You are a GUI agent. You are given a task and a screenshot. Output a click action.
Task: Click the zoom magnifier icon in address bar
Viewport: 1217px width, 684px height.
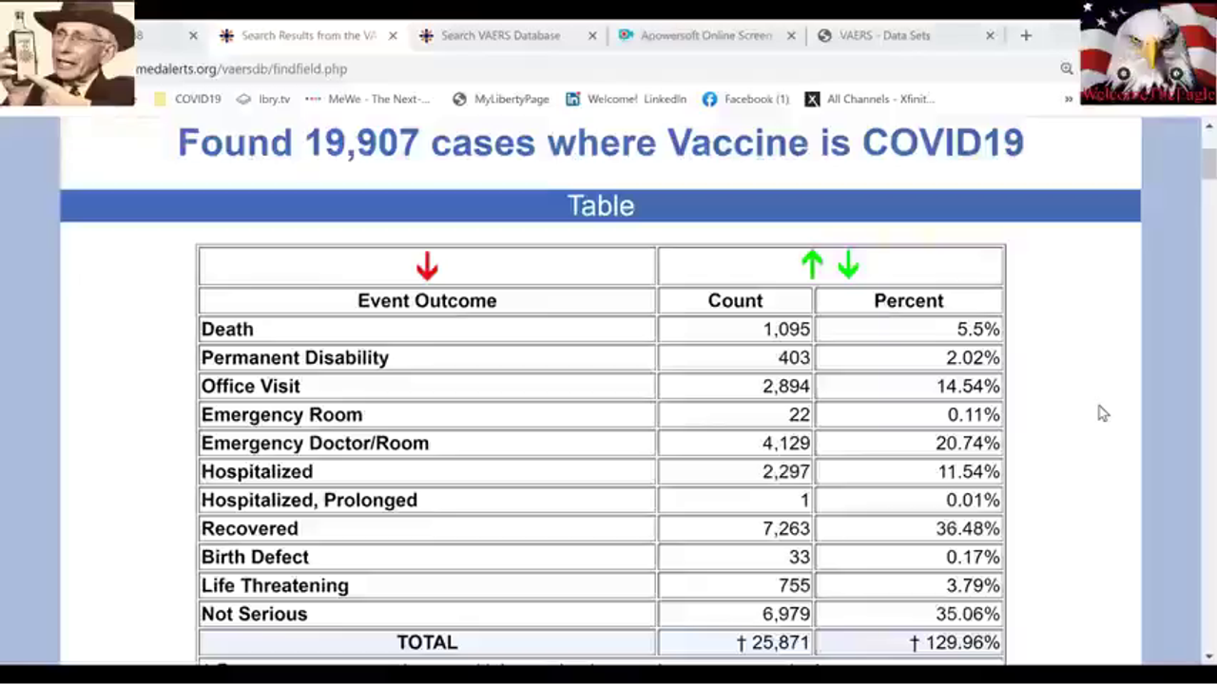tap(1067, 68)
